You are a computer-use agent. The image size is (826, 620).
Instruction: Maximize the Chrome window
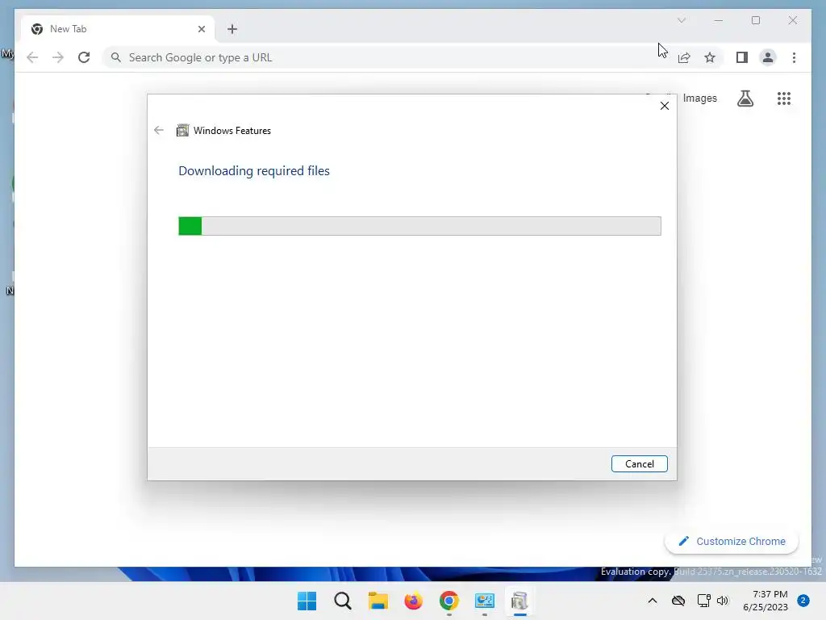point(755,20)
